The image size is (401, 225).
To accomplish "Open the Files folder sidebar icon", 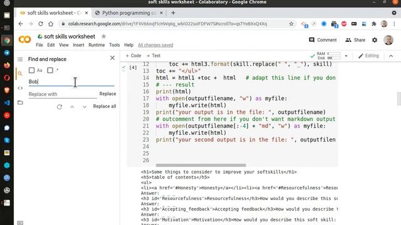I will point(20,102).
